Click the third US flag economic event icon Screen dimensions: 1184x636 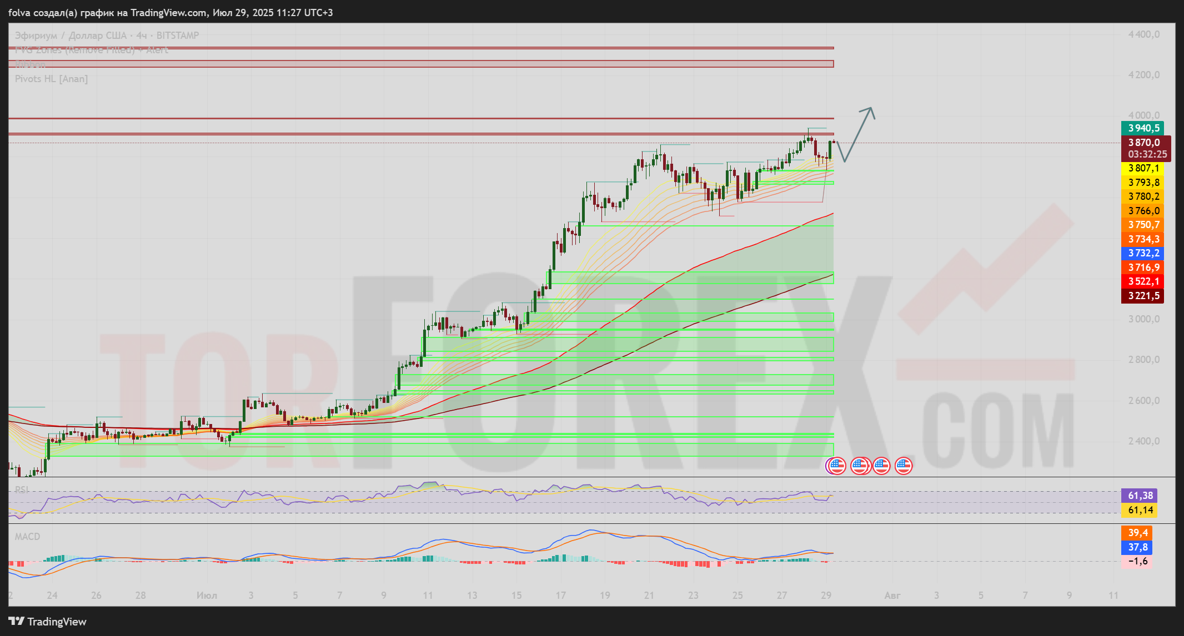pos(881,466)
